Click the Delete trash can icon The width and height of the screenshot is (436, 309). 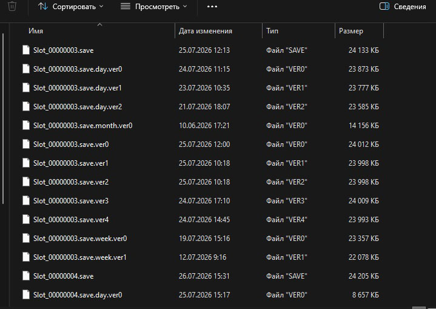(12, 6)
